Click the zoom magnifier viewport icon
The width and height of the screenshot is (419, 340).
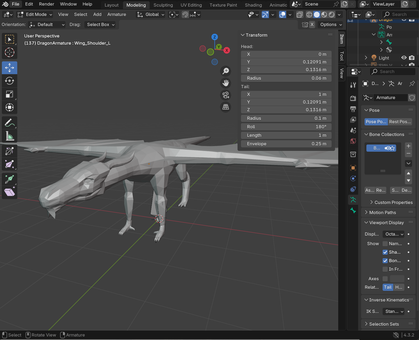pos(226,71)
